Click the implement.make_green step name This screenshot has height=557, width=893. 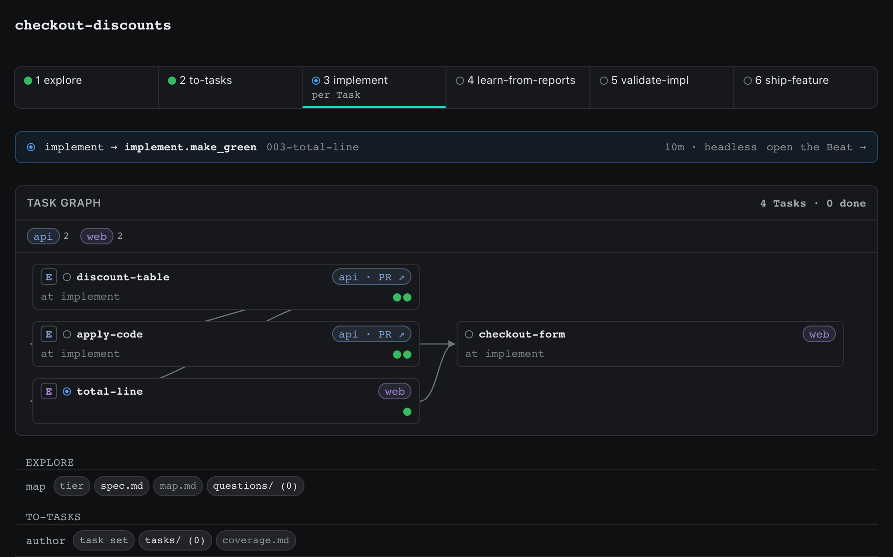(x=191, y=147)
